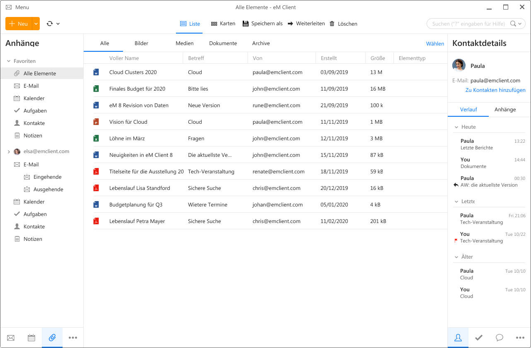
Task: Expand the elsa@emclient.com account tree
Action: click(9, 152)
